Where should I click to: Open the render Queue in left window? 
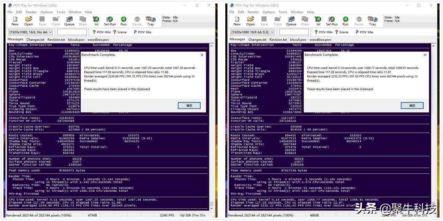pyautogui.click(x=69, y=21)
